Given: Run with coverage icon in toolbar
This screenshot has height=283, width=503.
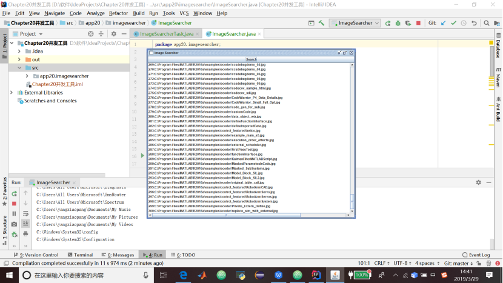Looking at the screenshot, I should [408, 23].
